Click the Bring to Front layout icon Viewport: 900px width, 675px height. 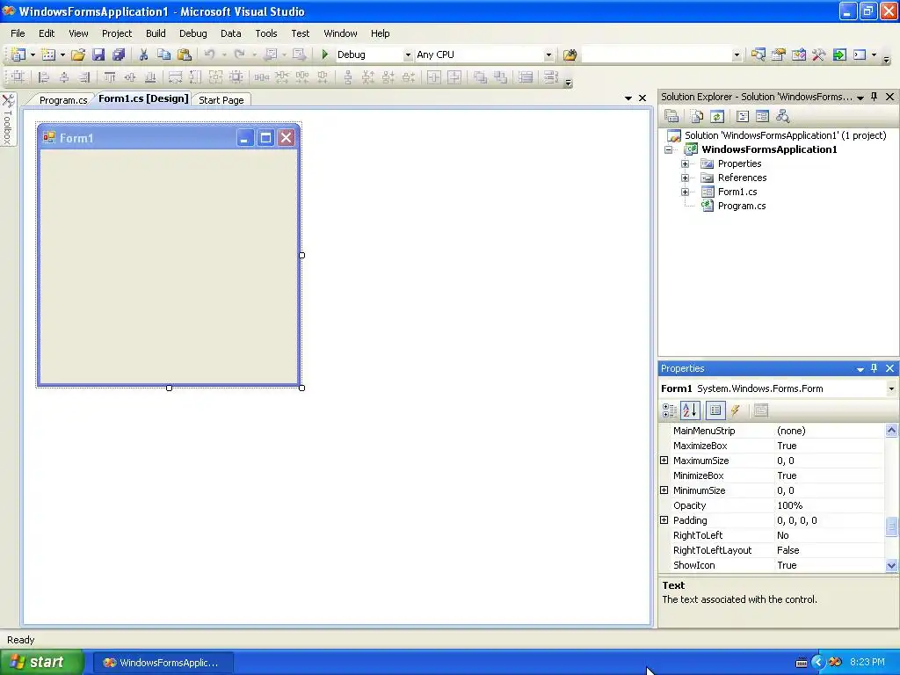click(480, 77)
